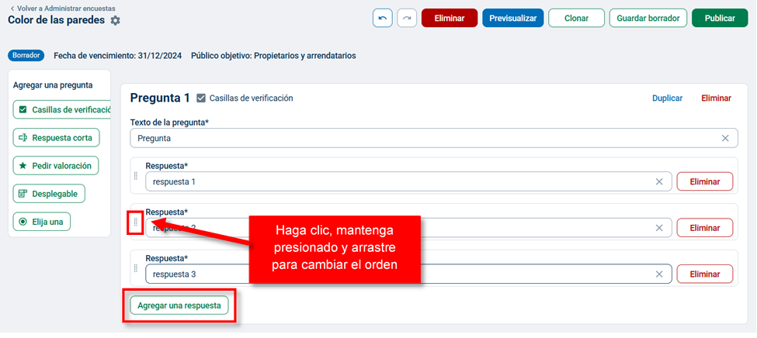Viewport: 757px width, 338px height.
Task: Clear the question text with its X icon
Action: (725, 139)
